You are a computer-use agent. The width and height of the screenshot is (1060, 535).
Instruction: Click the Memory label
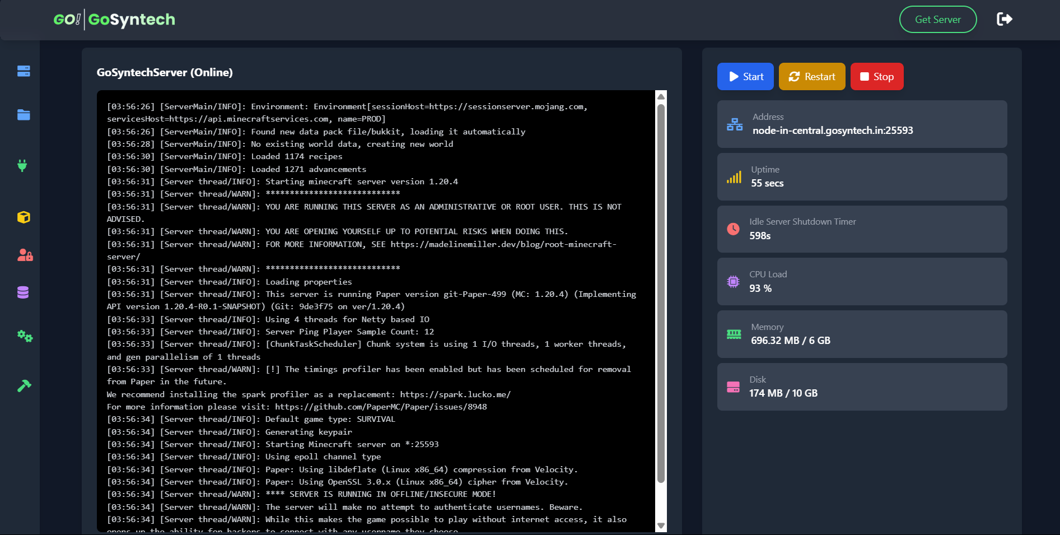point(767,327)
